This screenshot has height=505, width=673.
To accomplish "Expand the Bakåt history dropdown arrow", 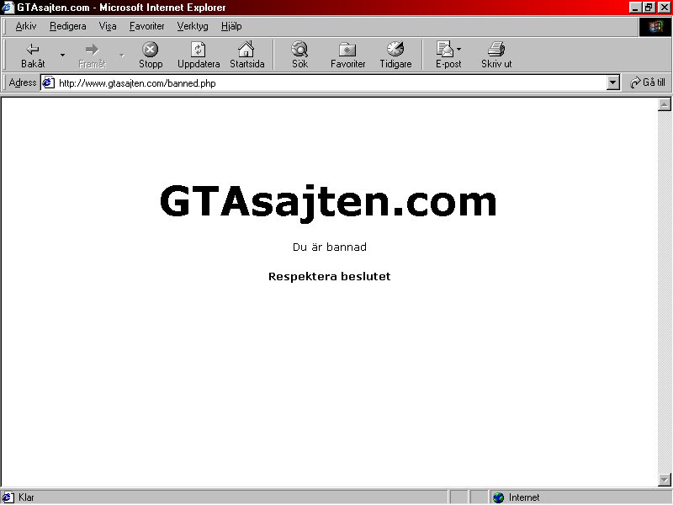I will (x=62, y=55).
